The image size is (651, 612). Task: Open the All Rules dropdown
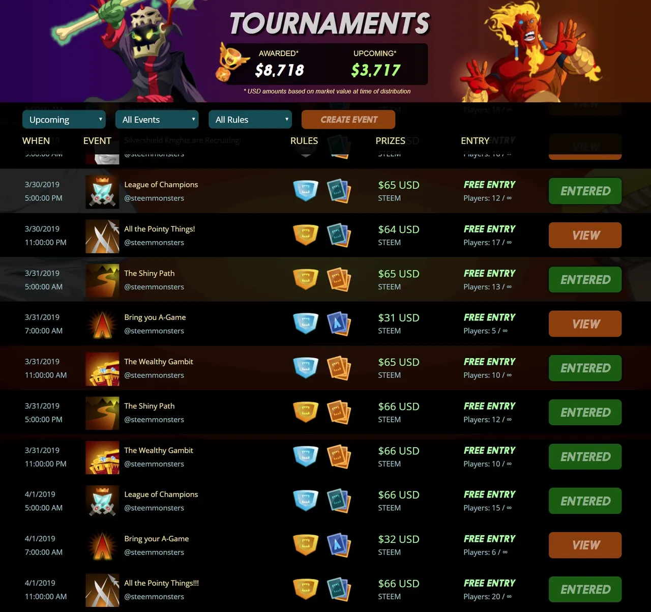coord(250,120)
